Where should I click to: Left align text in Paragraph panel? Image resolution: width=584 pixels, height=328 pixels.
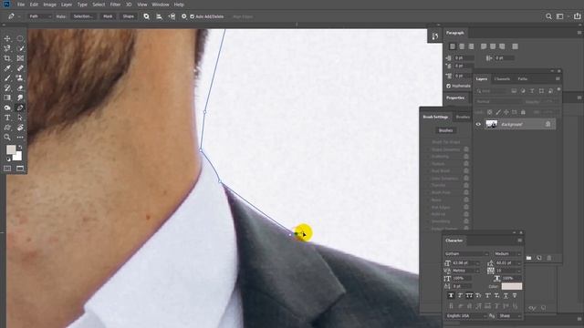(x=453, y=46)
